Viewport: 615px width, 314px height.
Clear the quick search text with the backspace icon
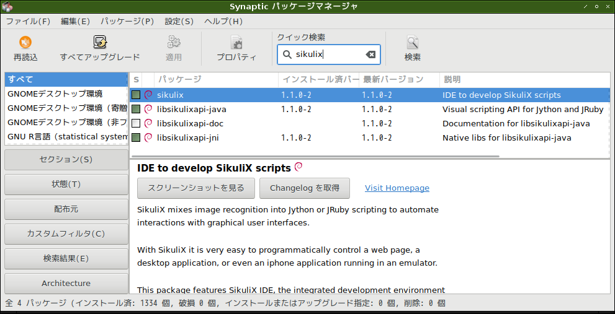click(370, 55)
